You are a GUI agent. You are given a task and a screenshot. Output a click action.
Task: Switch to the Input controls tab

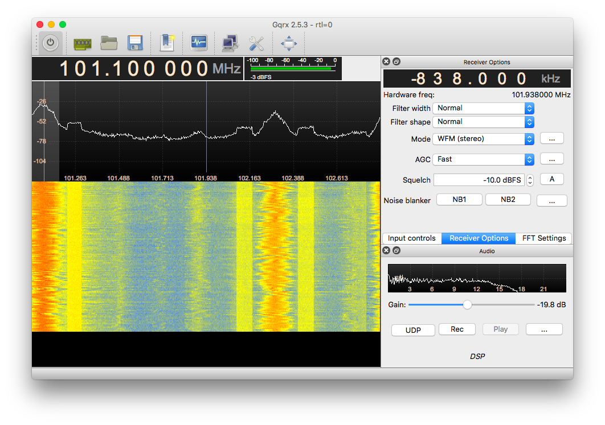coord(412,238)
